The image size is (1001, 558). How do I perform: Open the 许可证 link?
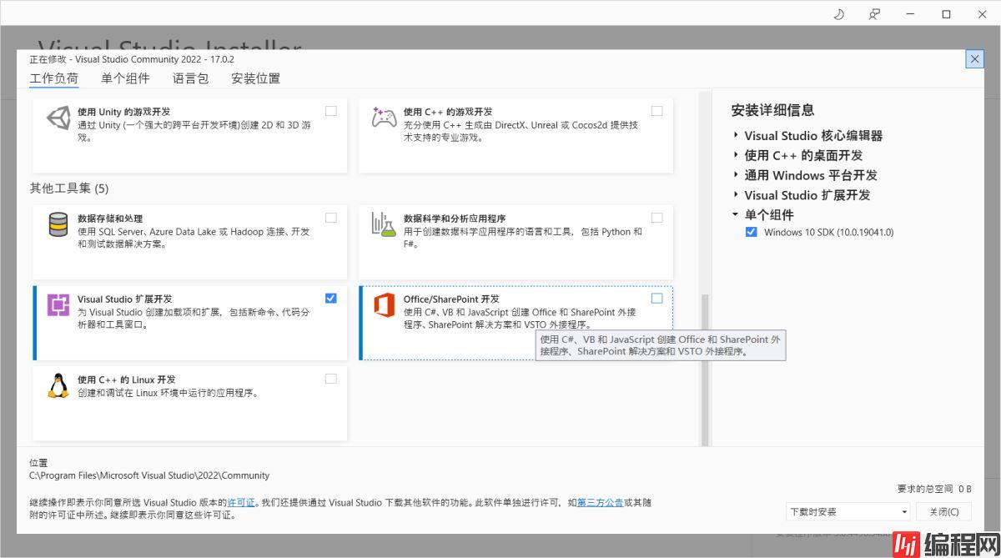241,503
